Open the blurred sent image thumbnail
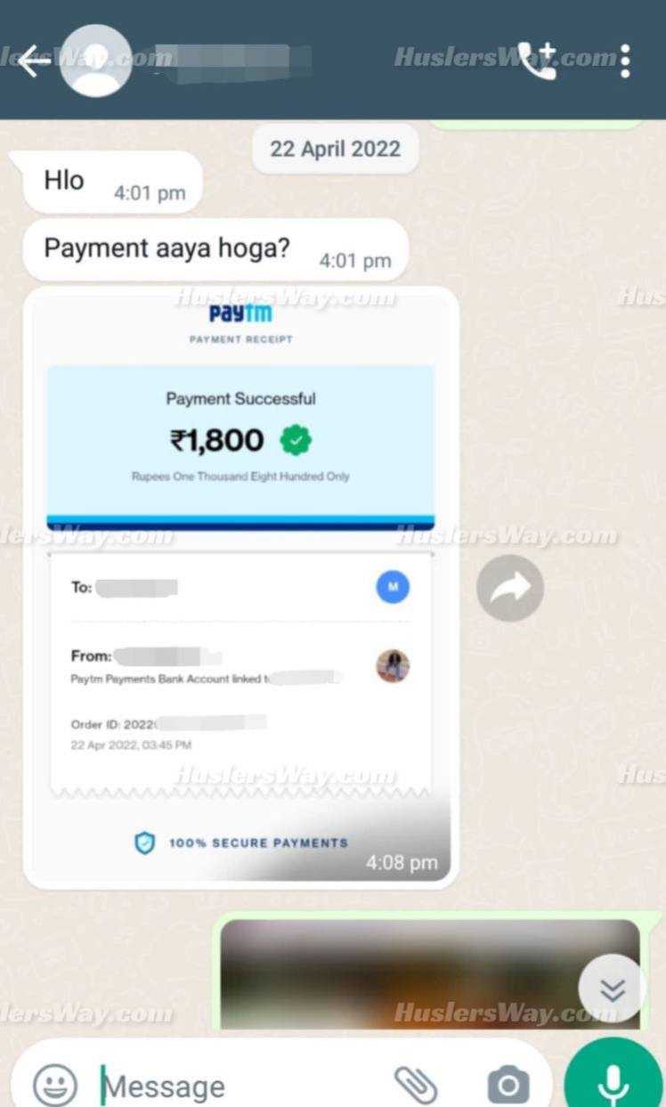 tap(430, 975)
